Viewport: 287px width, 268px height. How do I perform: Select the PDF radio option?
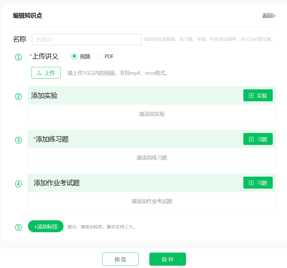pos(99,56)
